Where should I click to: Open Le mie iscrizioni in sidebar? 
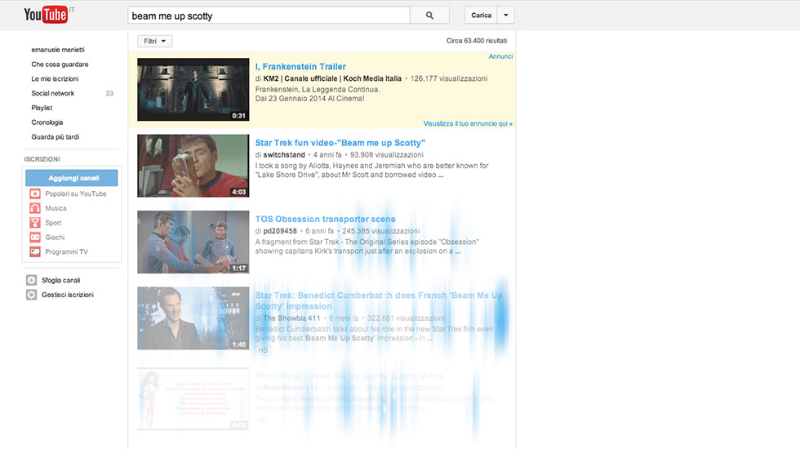point(55,78)
